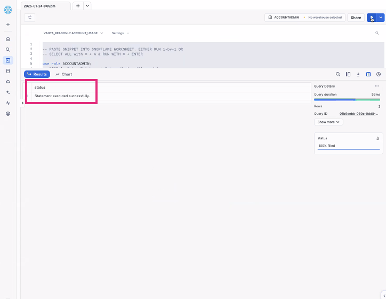Select the 2025-01-24 3:09pm worksheet tab
386x299 pixels.
pos(46,6)
